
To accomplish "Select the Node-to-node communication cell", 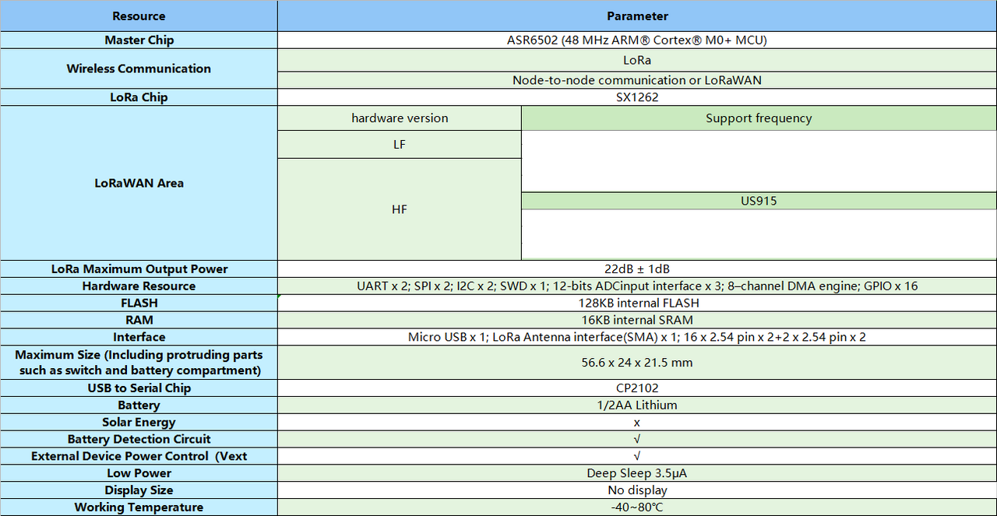I will (x=636, y=79).
